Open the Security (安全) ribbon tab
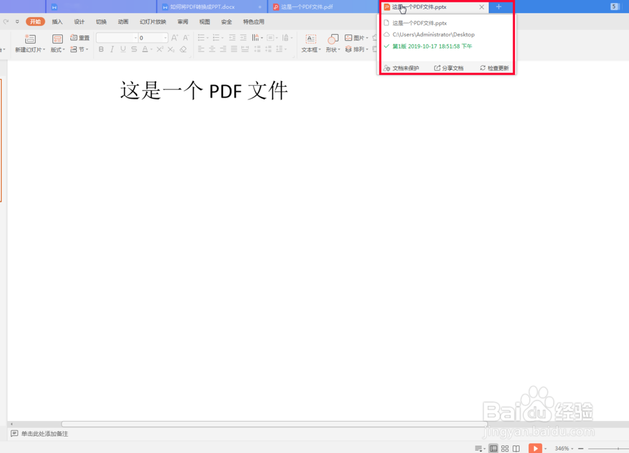 [x=226, y=21]
